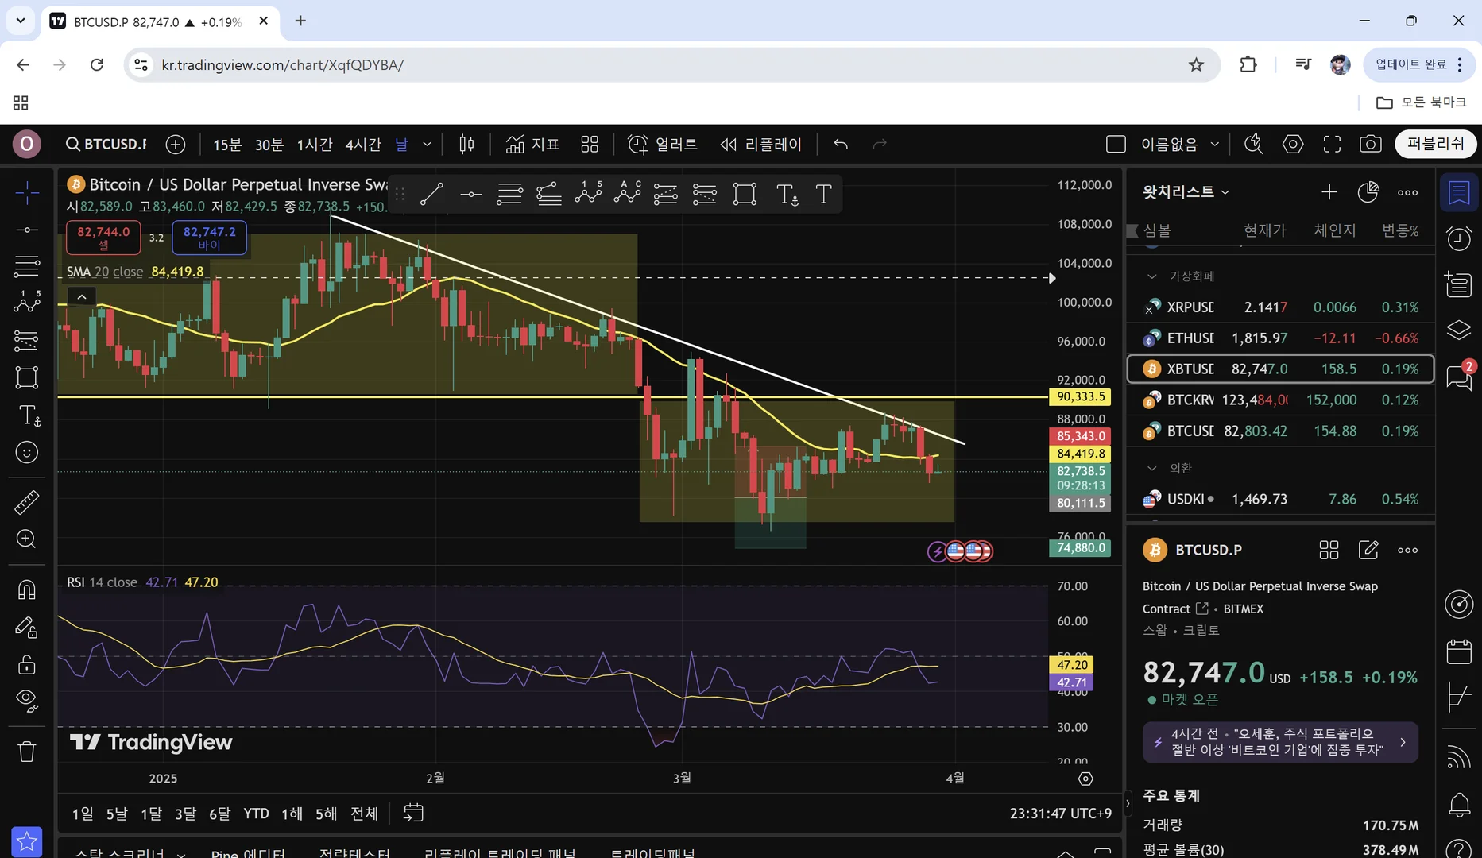Lock all drawing tools
1482x858 pixels.
pyautogui.click(x=26, y=664)
